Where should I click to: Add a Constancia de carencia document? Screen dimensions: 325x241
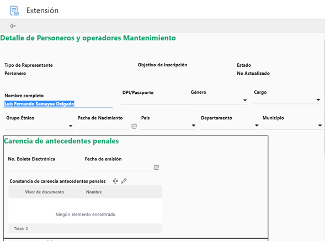click(x=115, y=181)
